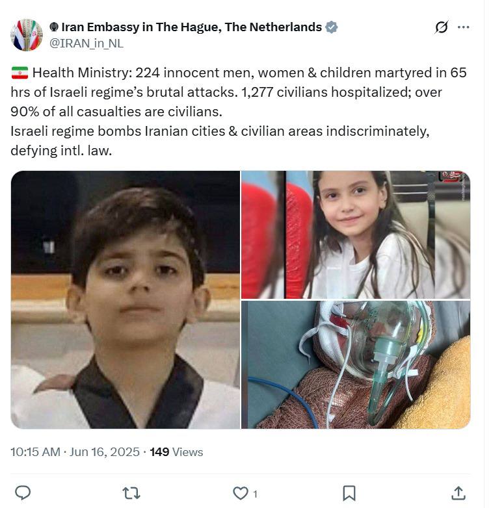The image size is (491, 508).
Task: Click the reply speech bubble icon
Action: click(x=23, y=493)
